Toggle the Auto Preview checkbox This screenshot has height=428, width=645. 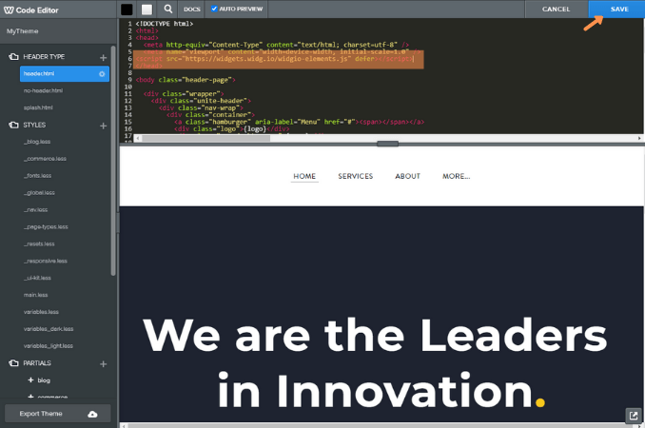click(x=214, y=9)
